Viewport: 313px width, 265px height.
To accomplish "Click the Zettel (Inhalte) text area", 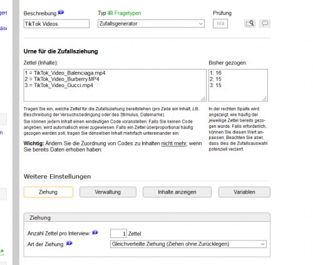I will pos(115,85).
